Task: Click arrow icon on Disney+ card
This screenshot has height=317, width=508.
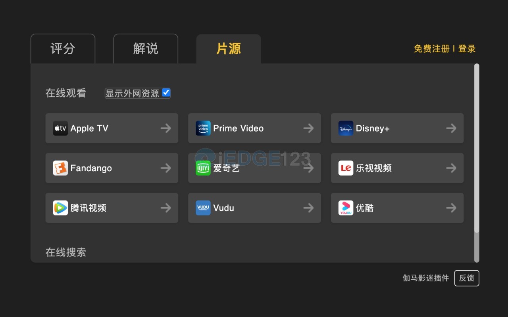Action: tap(451, 128)
